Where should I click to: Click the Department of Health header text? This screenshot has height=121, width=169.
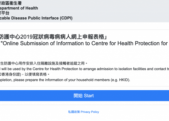[19, 8]
